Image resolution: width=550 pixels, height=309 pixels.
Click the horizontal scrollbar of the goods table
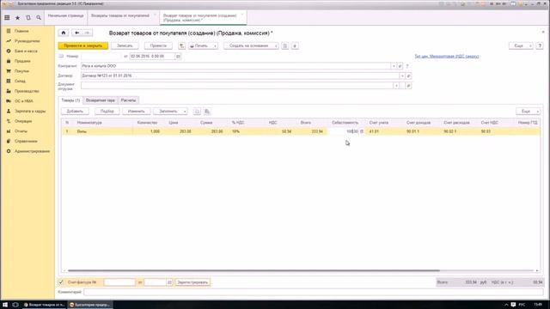click(x=254, y=270)
